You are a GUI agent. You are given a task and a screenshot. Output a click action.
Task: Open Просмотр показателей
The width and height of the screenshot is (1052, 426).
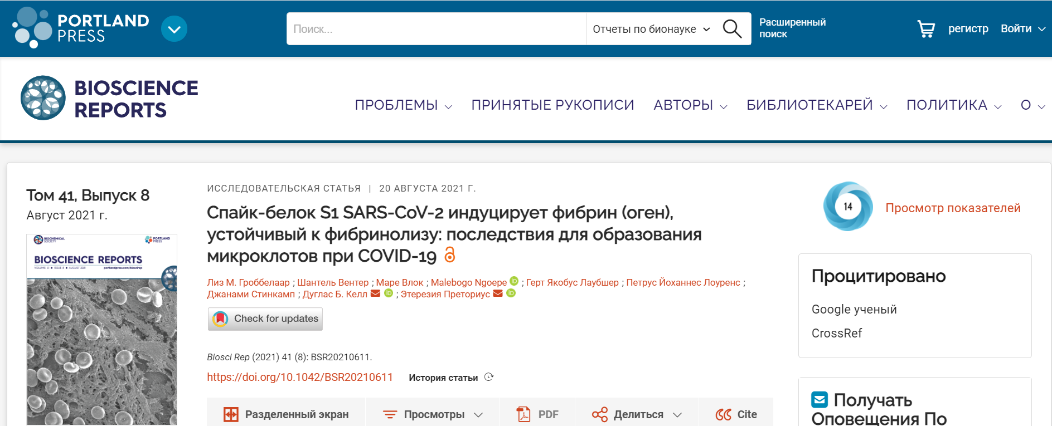[953, 208]
